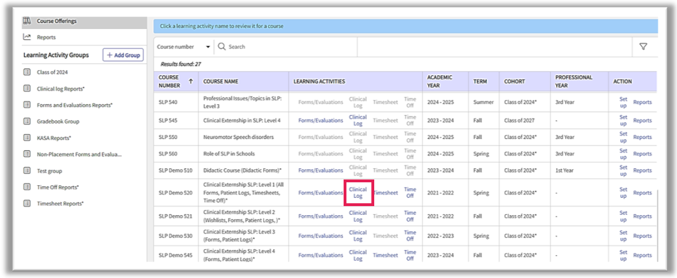The height and width of the screenshot is (278, 677).
Task: Open Clinical Log for SLP Demo 520
Action: click(x=358, y=193)
